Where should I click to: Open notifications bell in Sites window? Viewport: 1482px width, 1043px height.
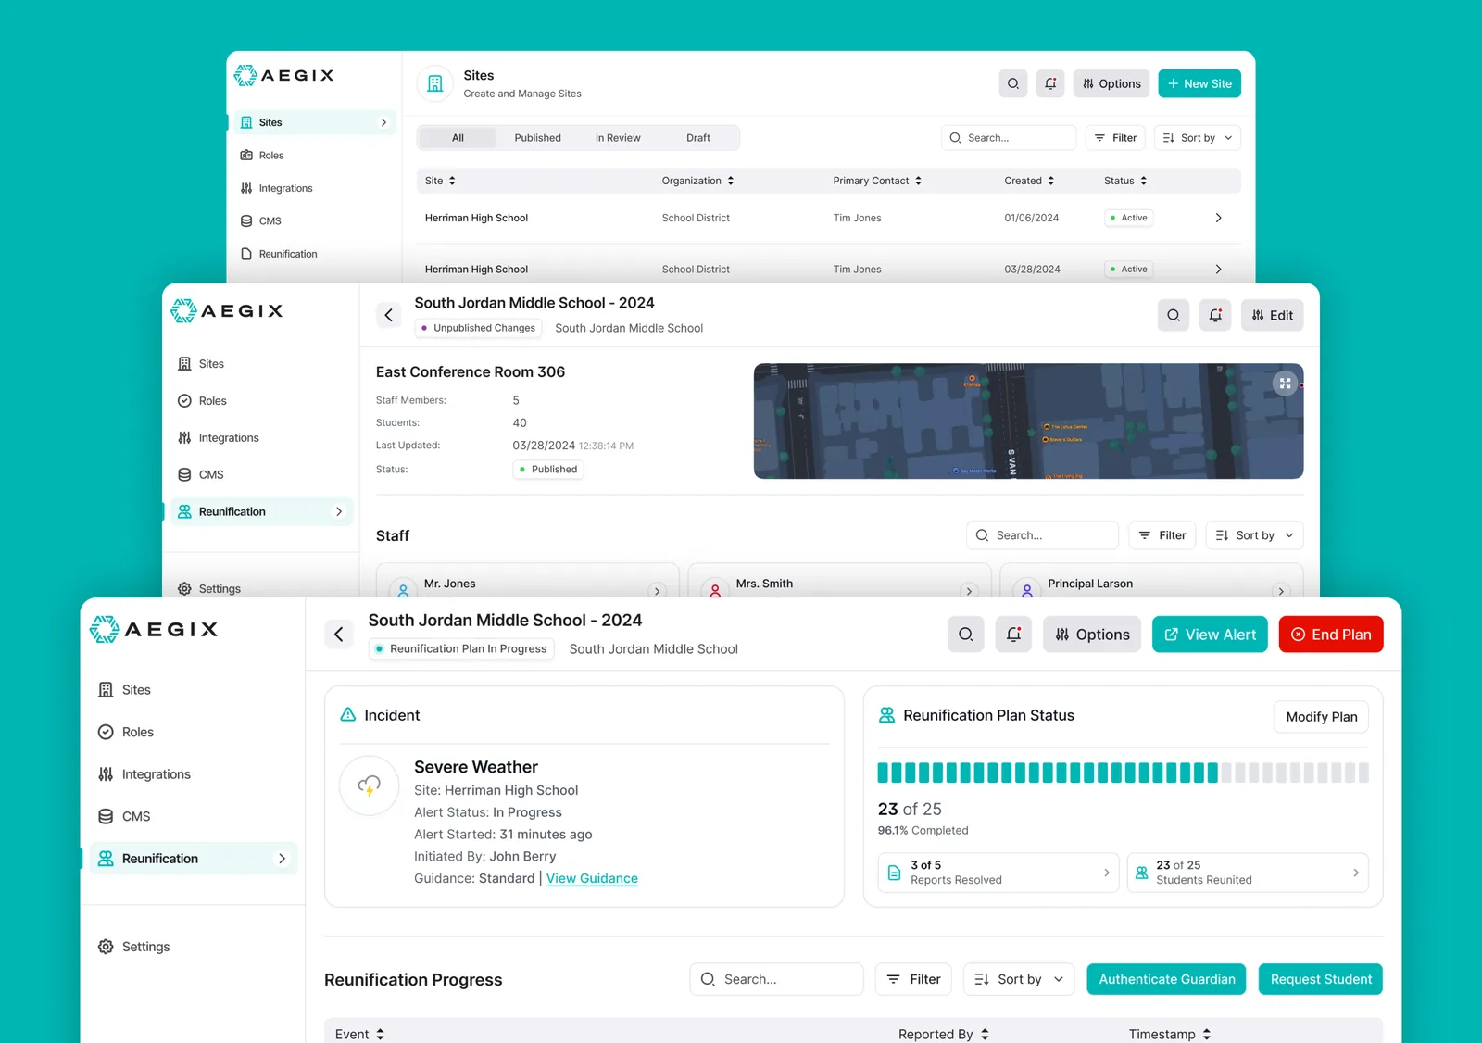1050,83
